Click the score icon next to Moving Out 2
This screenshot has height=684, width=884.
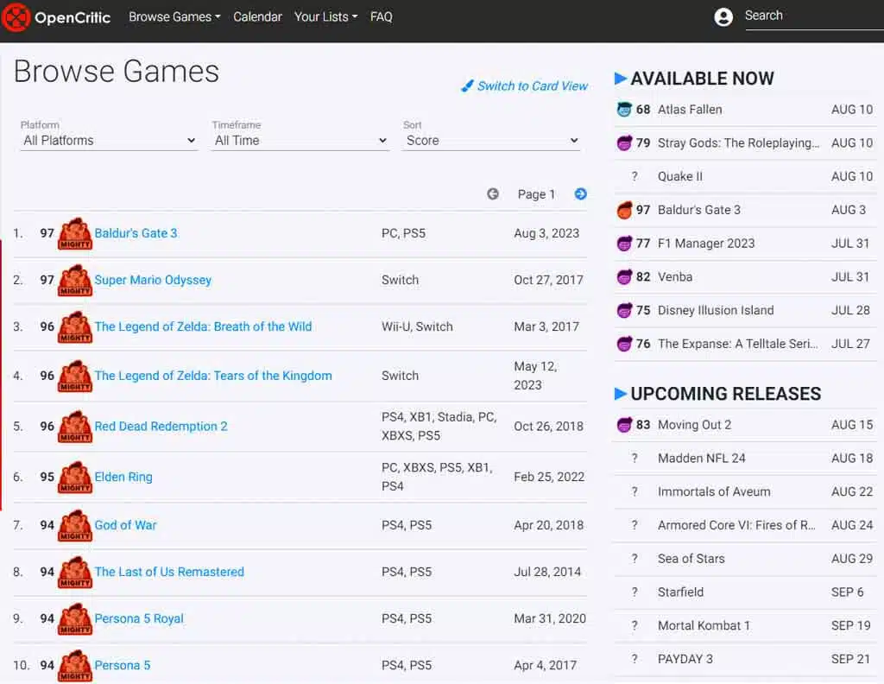tap(625, 425)
